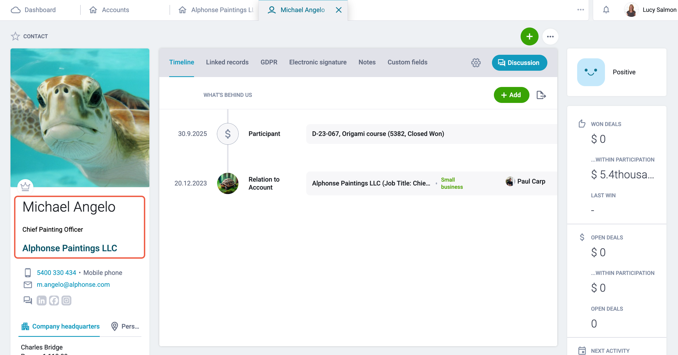Open Alphonse Paintings LLC account link
Image resolution: width=678 pixels, height=355 pixels.
click(70, 248)
